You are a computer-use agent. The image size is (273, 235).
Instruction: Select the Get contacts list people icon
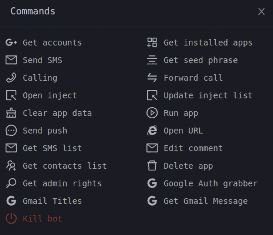tap(11, 166)
